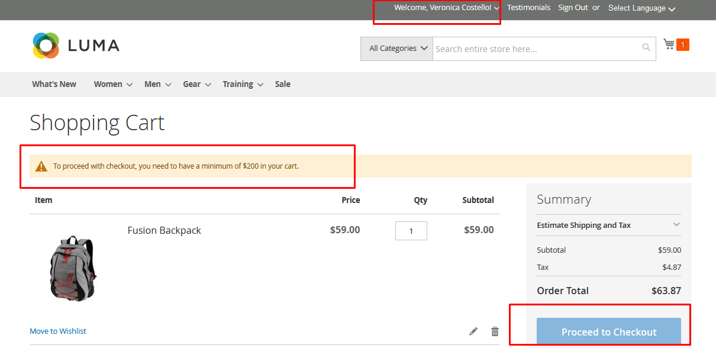The height and width of the screenshot is (348, 716).
Task: Open the mini cart icon
Action: (667, 43)
